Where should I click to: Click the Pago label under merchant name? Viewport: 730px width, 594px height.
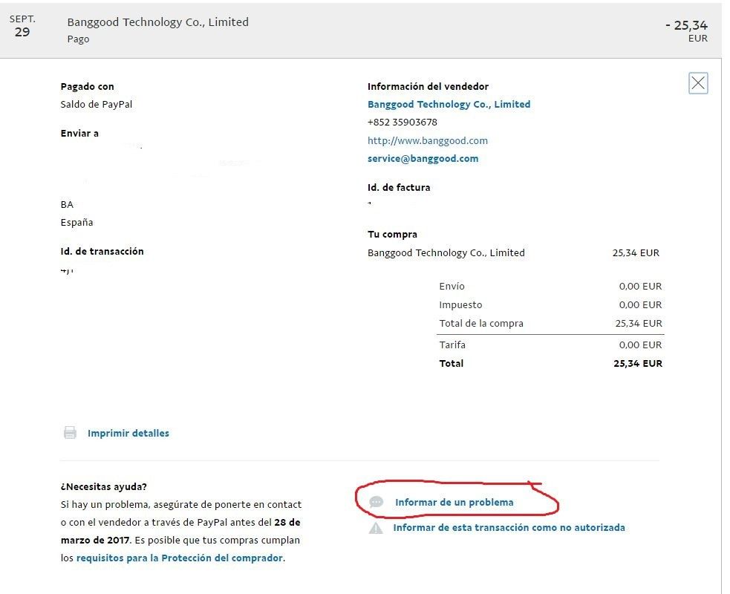click(x=78, y=39)
